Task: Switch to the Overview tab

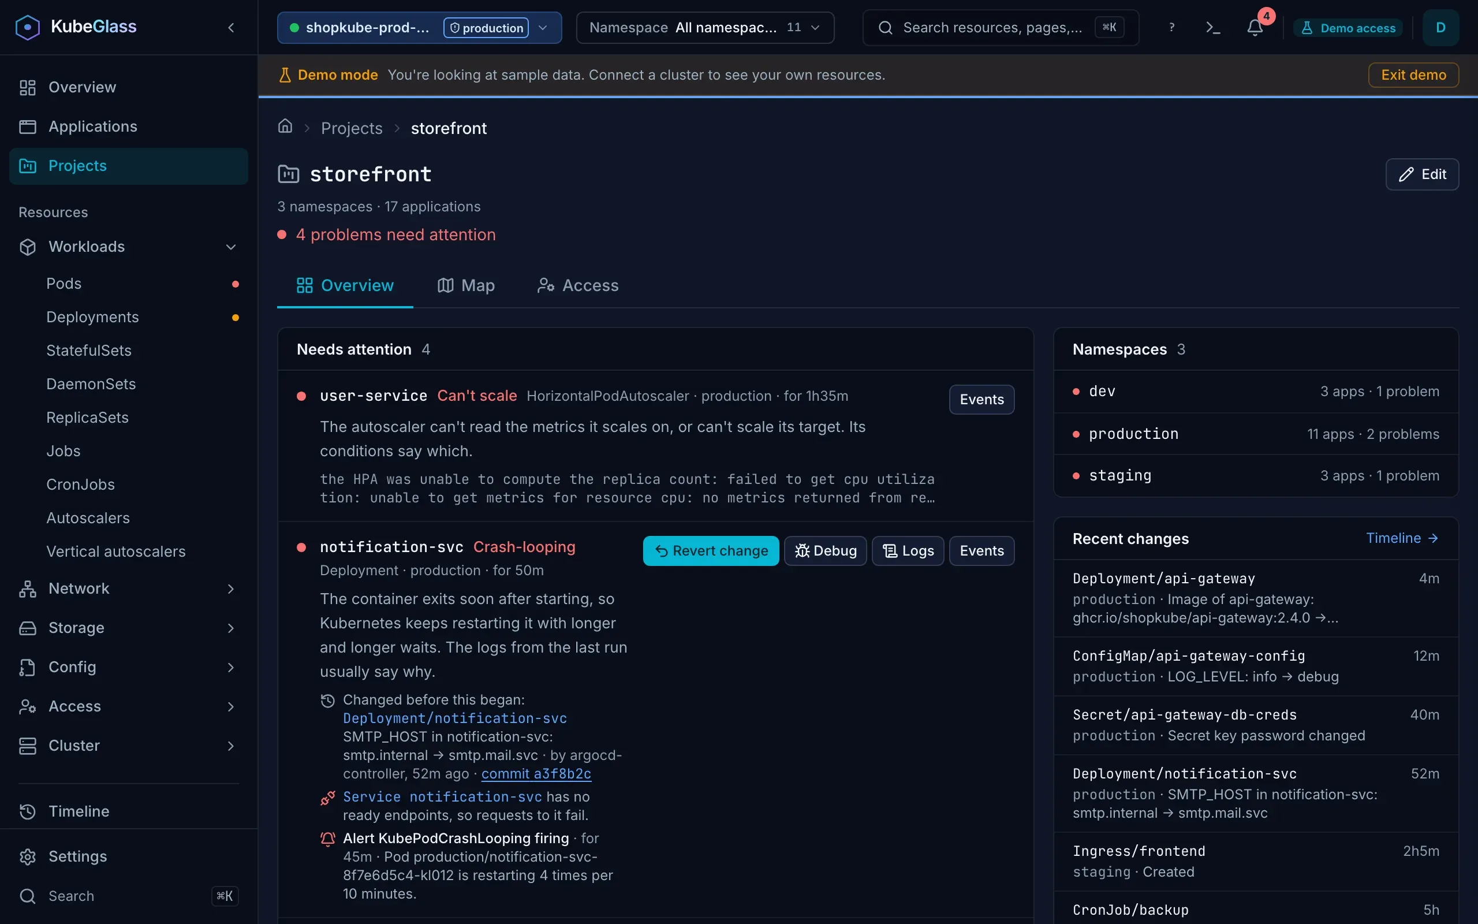Action: (345, 286)
